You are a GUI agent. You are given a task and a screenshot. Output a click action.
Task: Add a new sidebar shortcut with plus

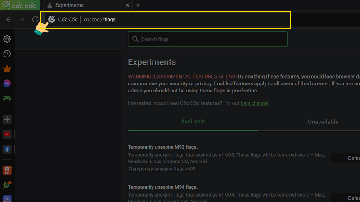point(7,119)
